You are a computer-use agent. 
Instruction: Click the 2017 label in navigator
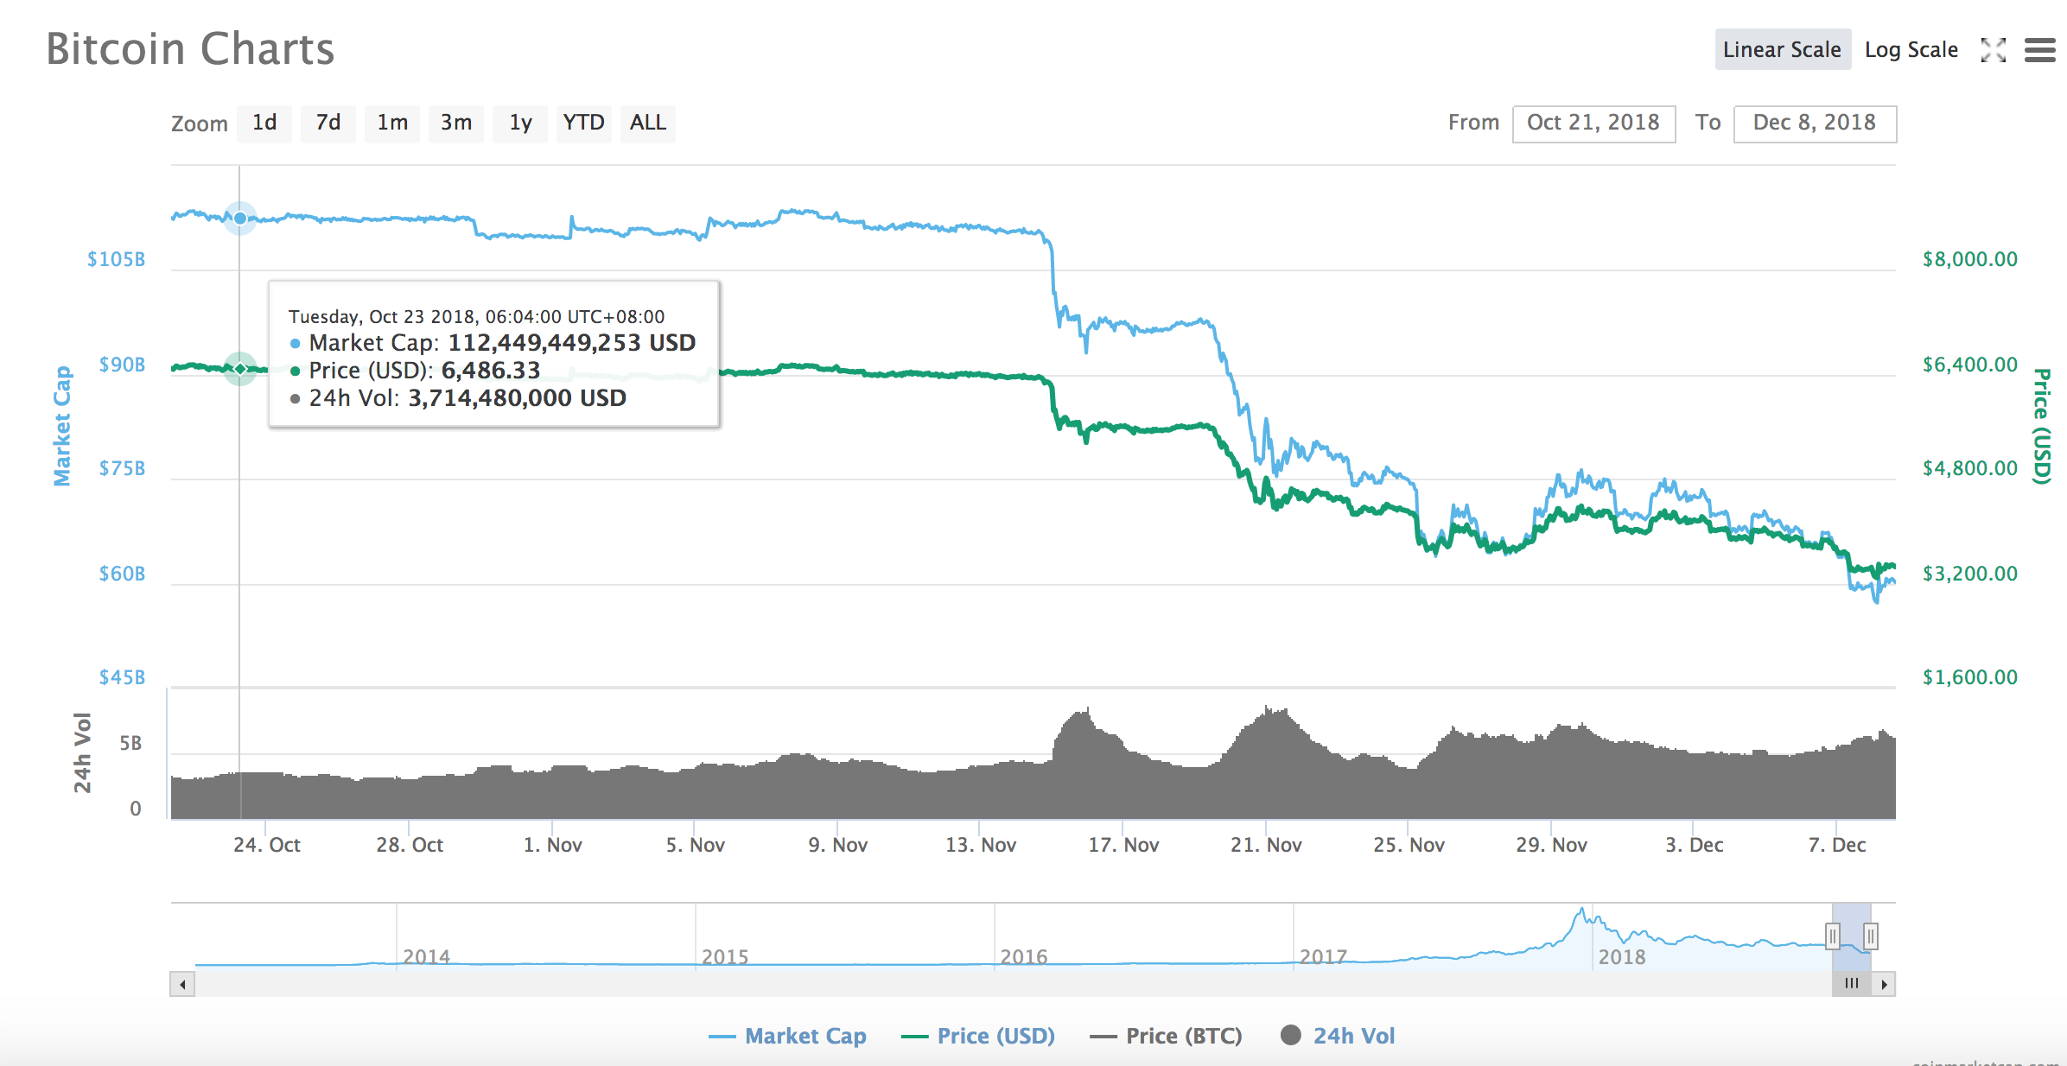pos(1323,957)
